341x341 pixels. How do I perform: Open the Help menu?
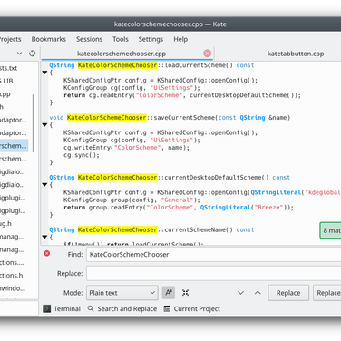(x=180, y=39)
